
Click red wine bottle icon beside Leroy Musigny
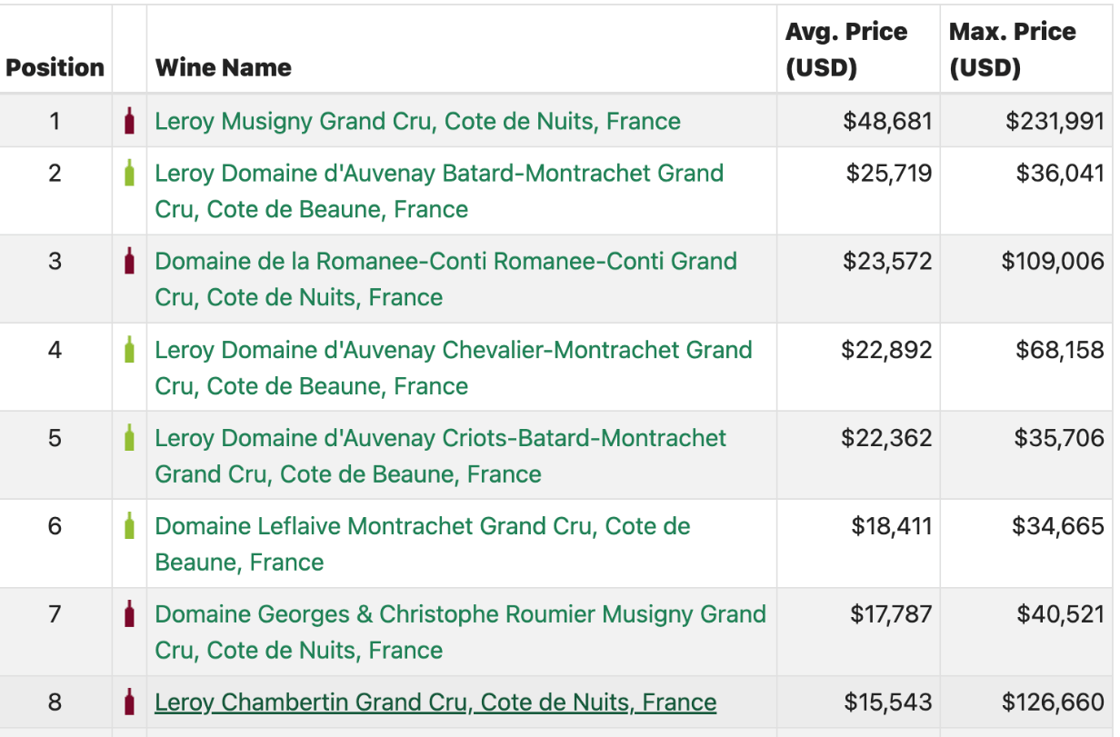point(129,121)
